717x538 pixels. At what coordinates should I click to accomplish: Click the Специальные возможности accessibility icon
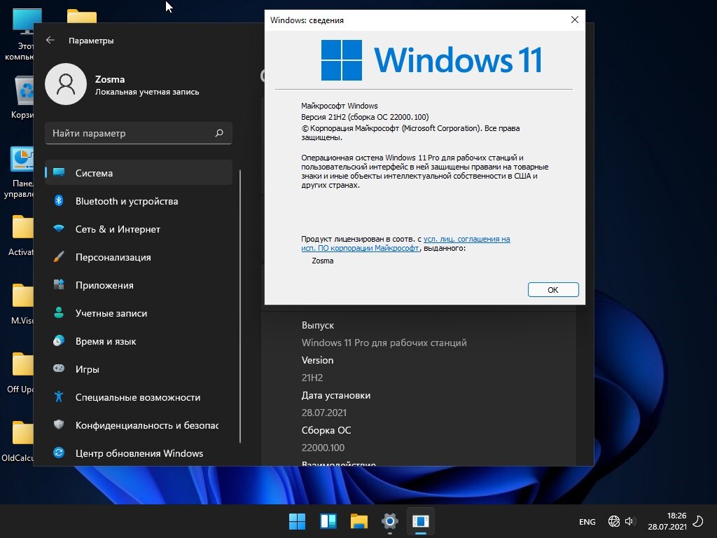(x=59, y=396)
